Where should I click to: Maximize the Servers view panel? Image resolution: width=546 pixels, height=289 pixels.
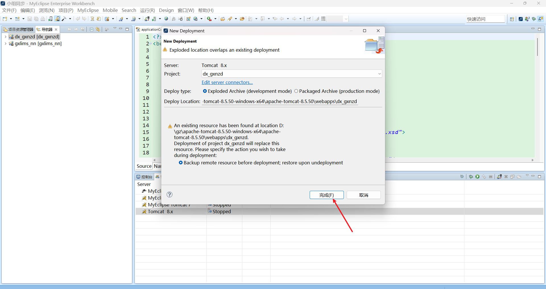tap(539, 177)
